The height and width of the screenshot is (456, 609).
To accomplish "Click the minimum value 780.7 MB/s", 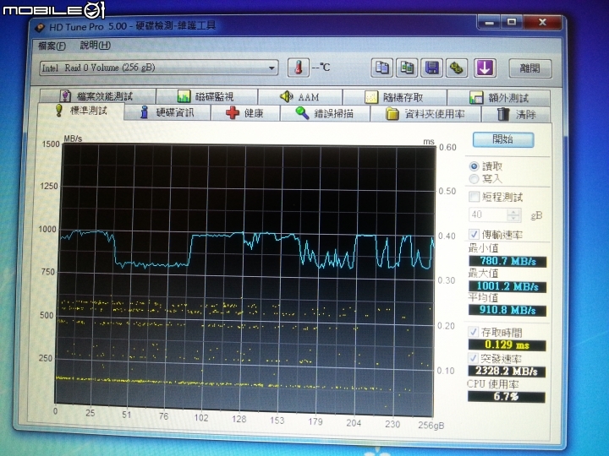I will [x=507, y=261].
